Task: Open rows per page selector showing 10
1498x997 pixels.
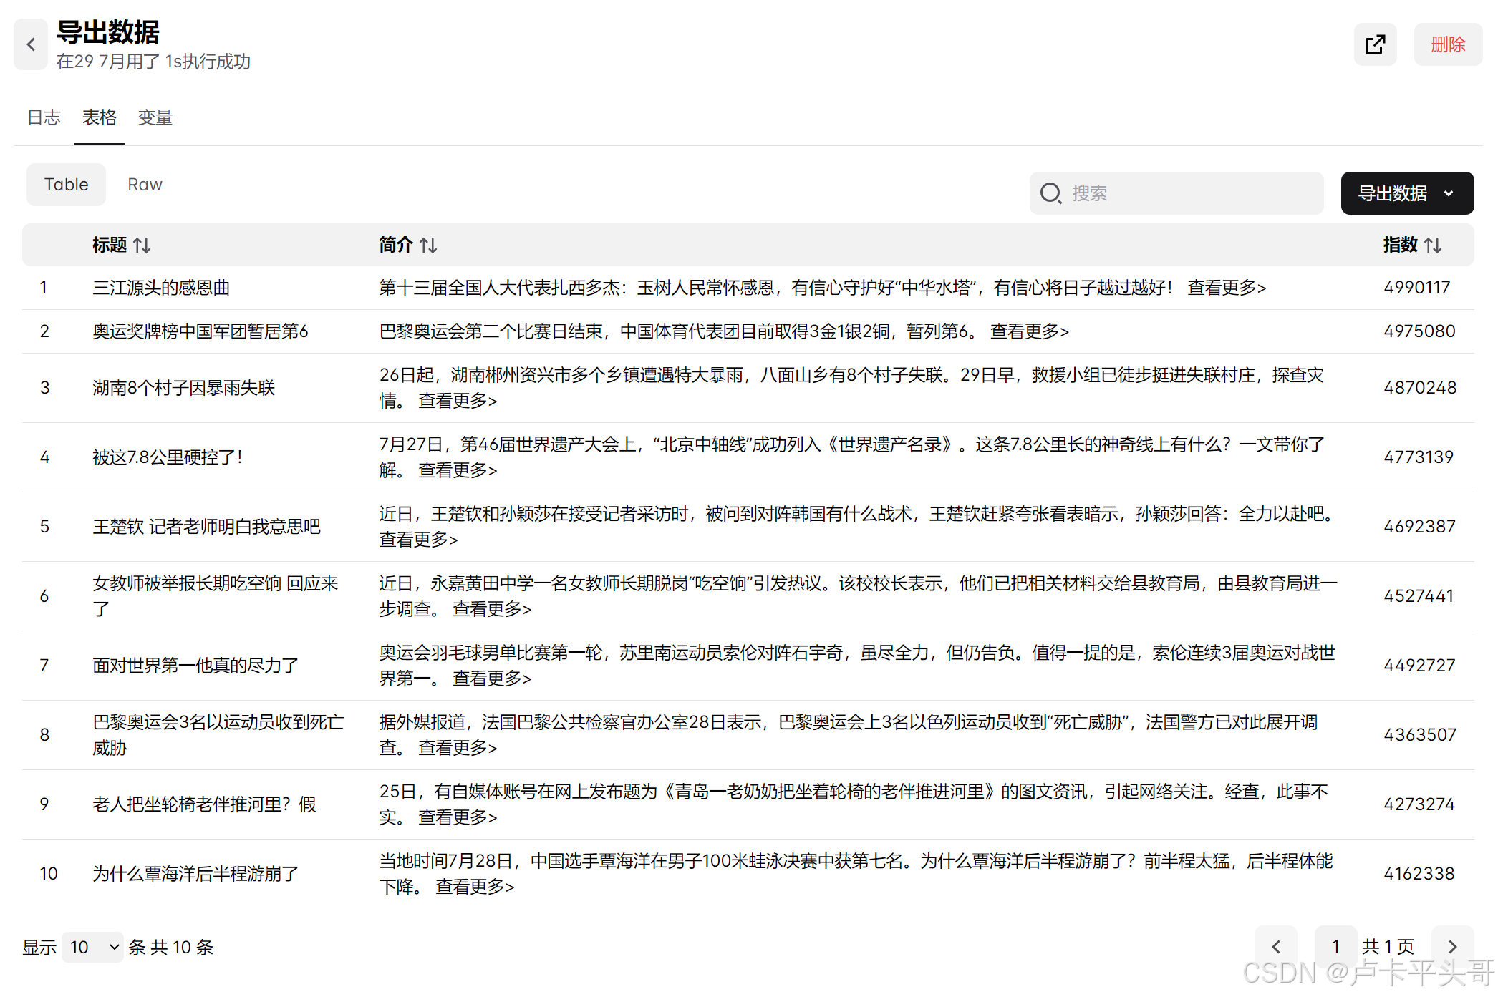Action: pos(92,947)
